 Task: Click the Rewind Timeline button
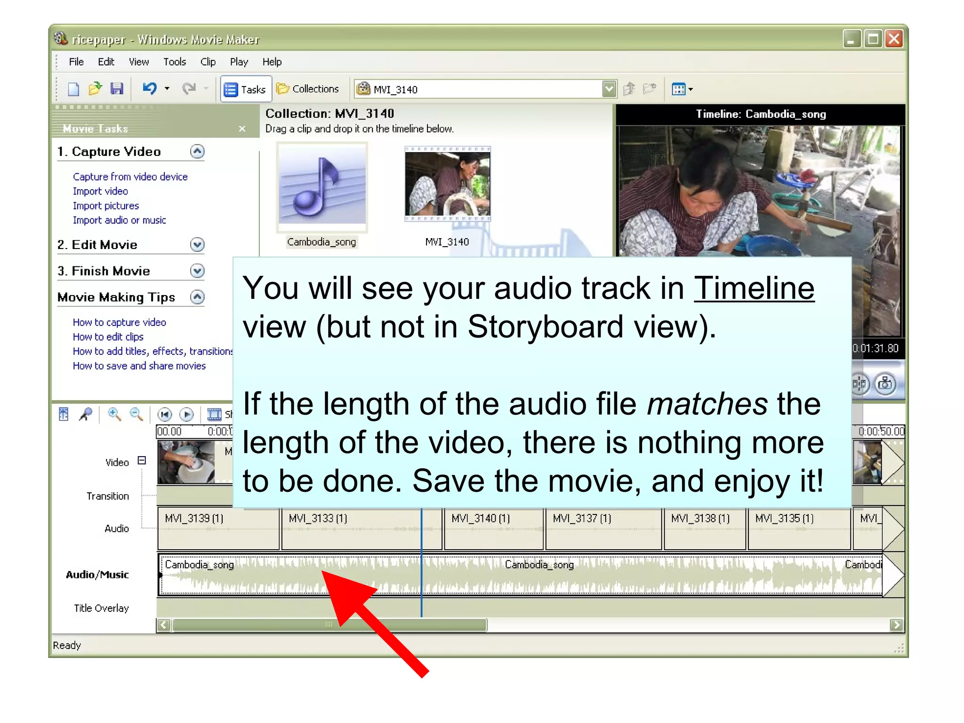pyautogui.click(x=164, y=414)
